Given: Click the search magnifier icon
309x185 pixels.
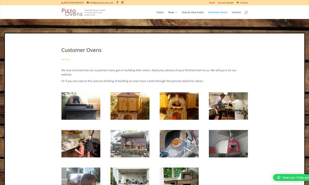Looking at the screenshot, I should (246, 12).
